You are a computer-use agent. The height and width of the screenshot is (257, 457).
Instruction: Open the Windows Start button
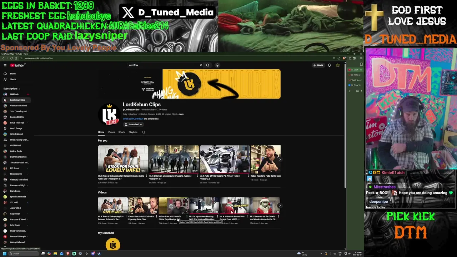coord(5,254)
